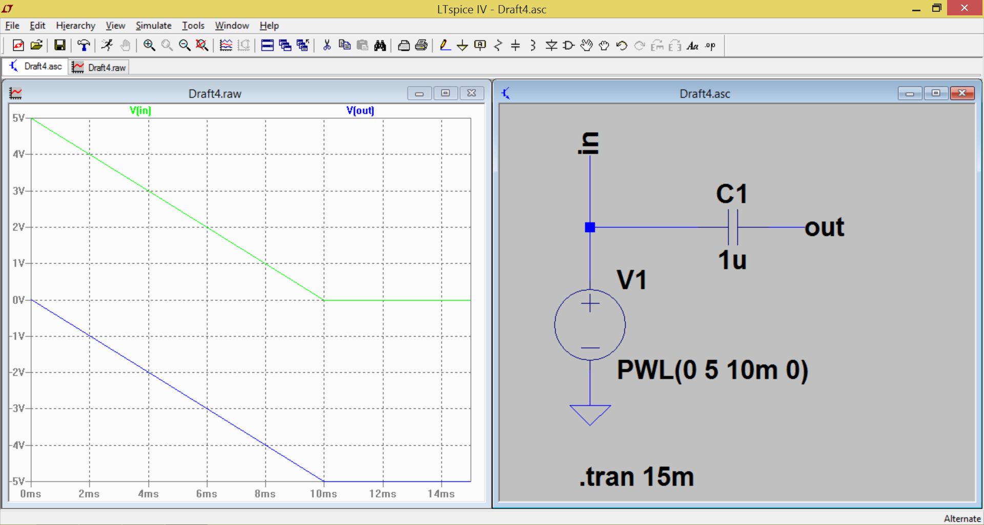Click the Zoom to Fit icon
The height and width of the screenshot is (525, 984).
[202, 46]
